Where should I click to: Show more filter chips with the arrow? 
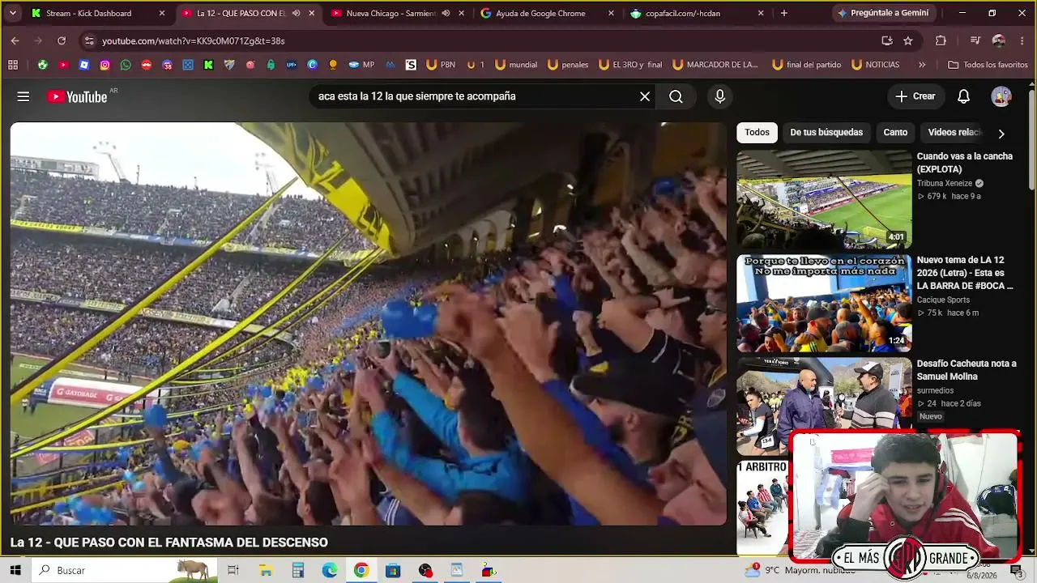(1001, 134)
